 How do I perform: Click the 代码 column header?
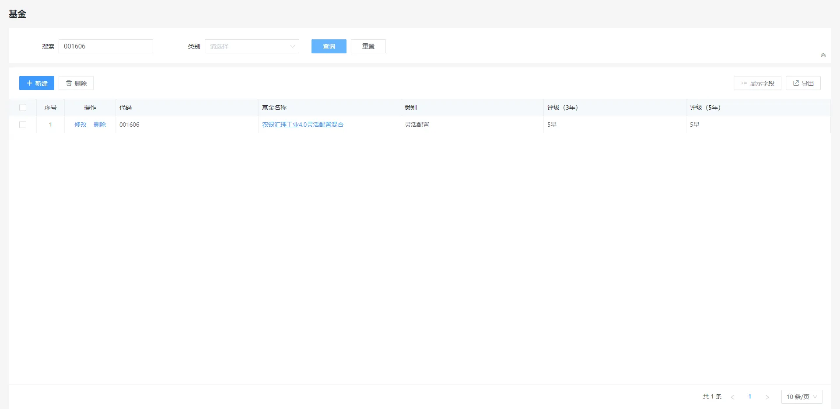(x=126, y=107)
